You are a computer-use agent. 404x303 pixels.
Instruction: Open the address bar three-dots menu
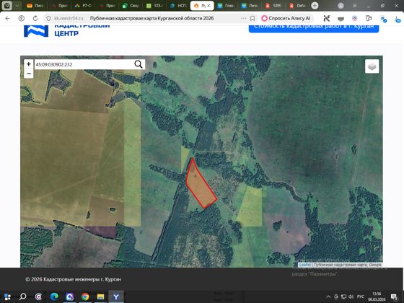coord(244,18)
